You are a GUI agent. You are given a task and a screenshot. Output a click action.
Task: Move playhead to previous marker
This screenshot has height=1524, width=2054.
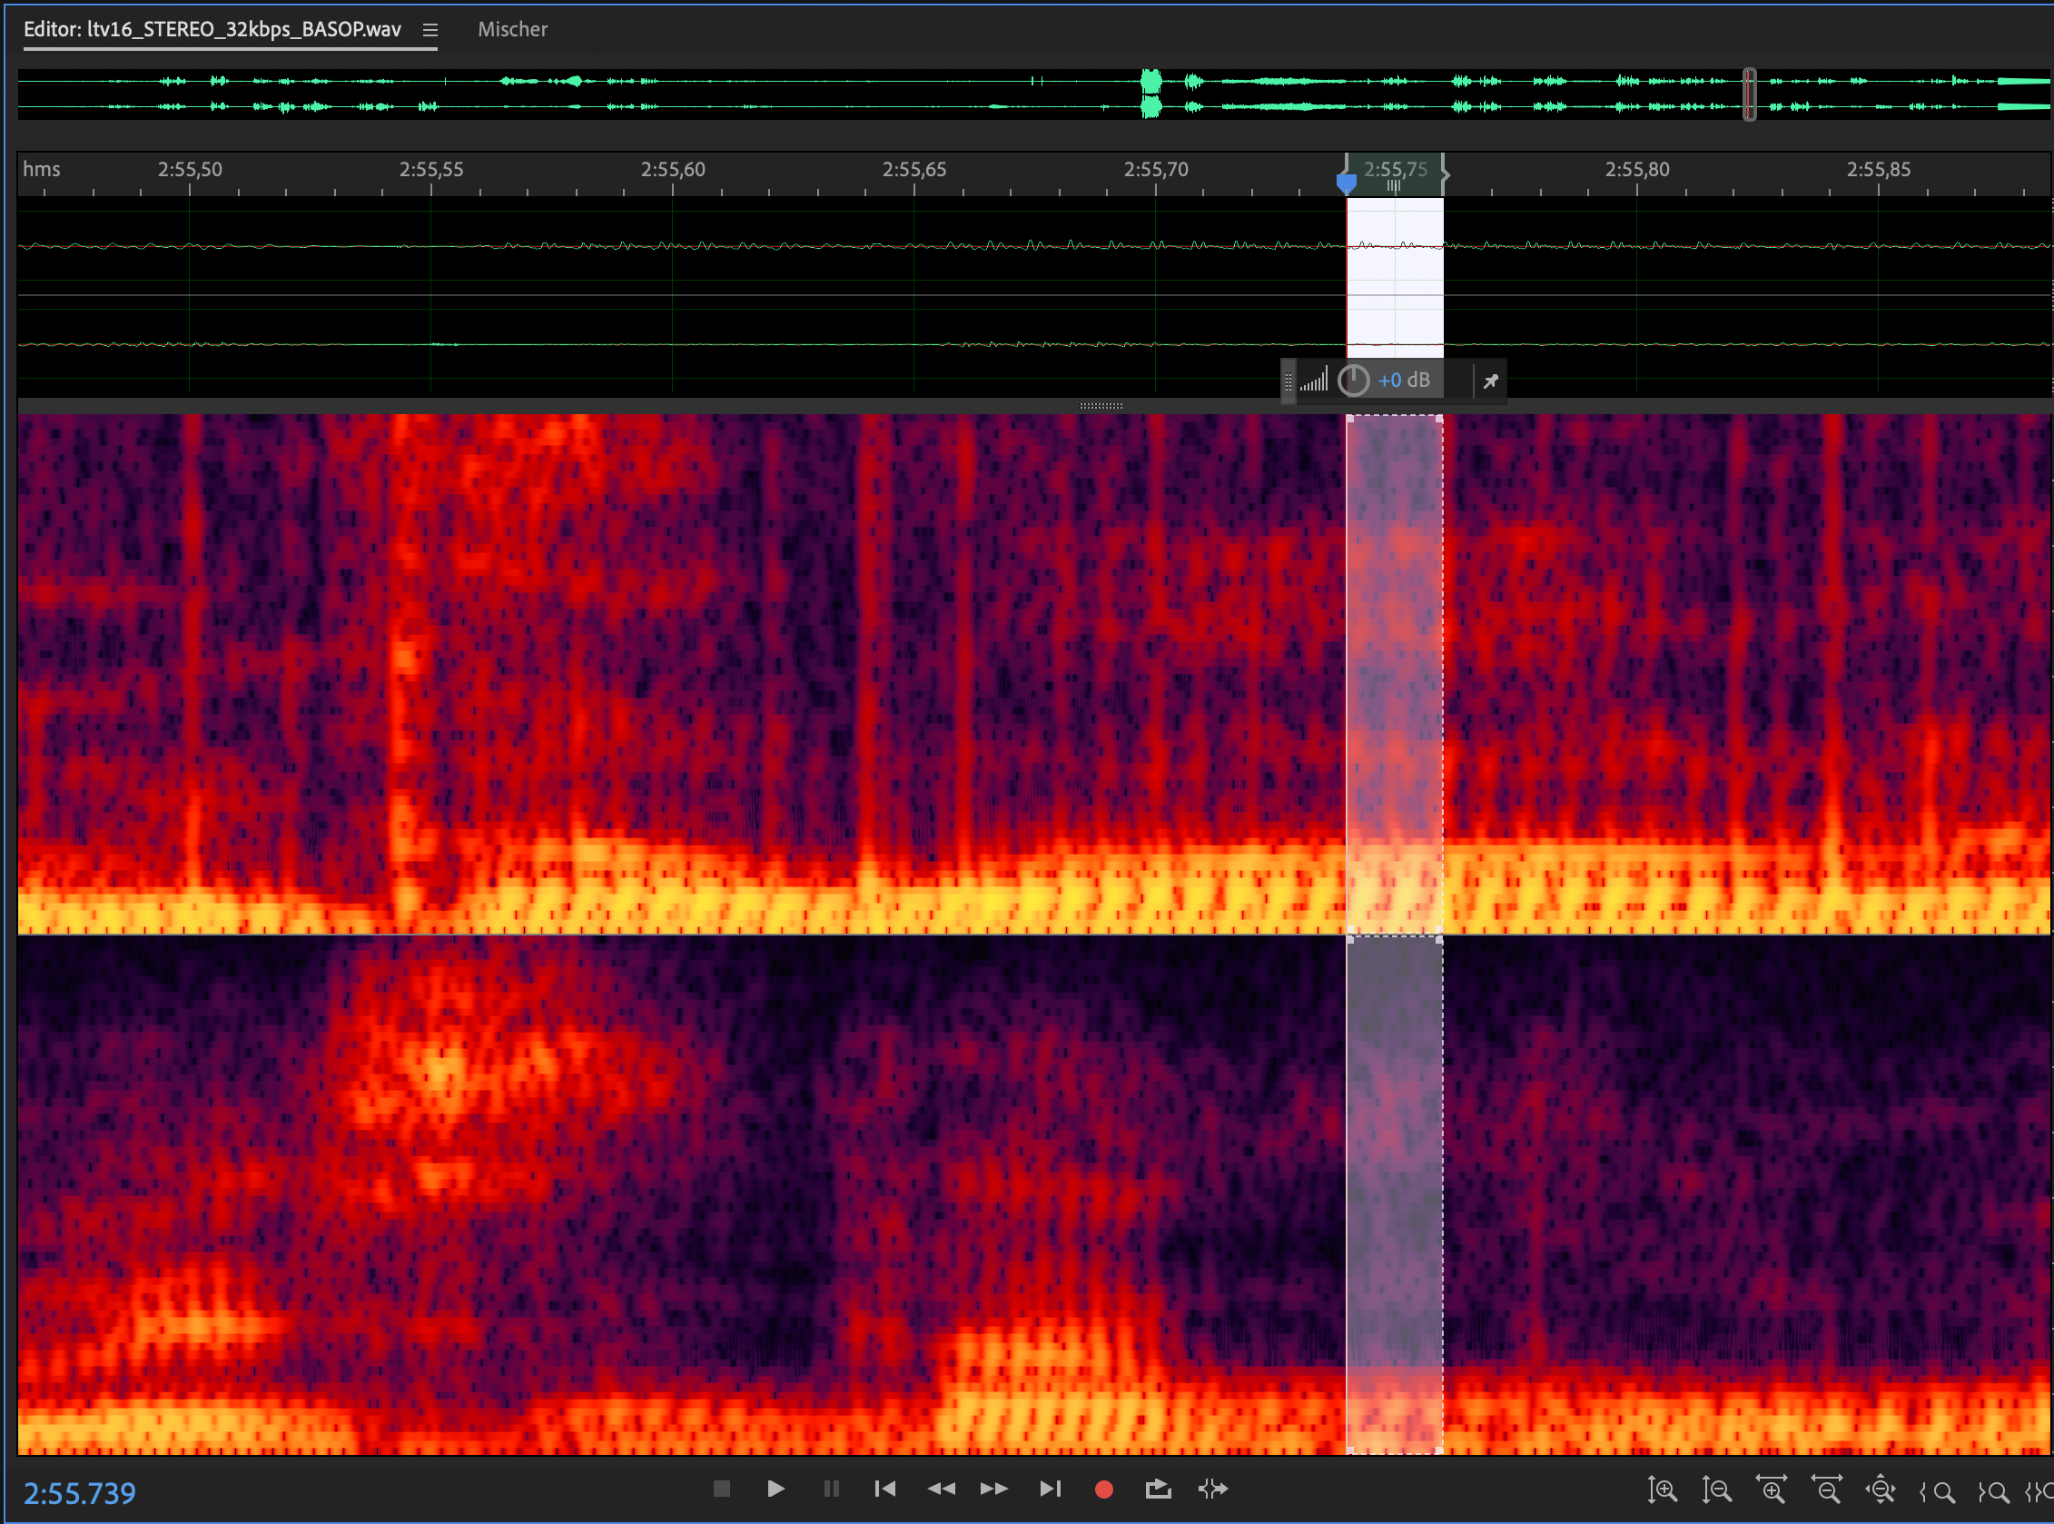[x=884, y=1489]
